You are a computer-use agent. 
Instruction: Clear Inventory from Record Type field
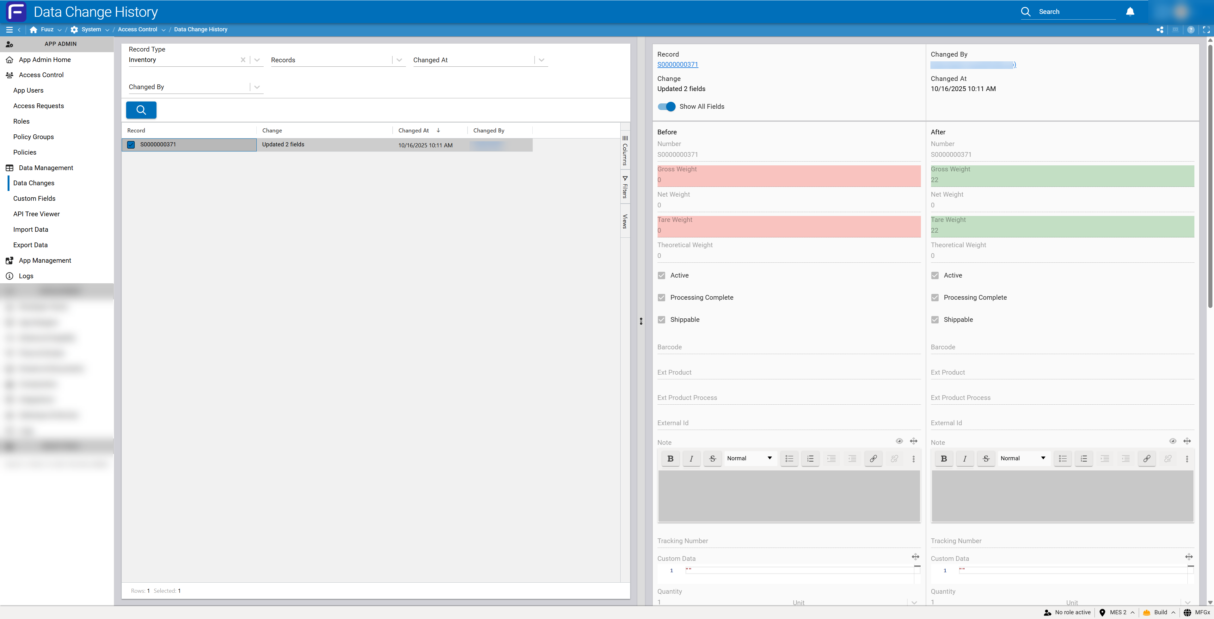click(243, 60)
